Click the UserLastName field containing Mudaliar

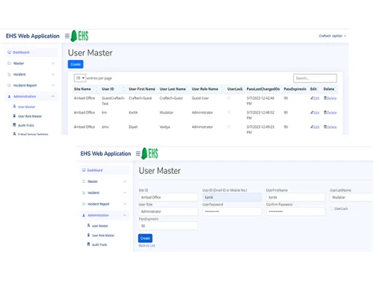pos(352,197)
